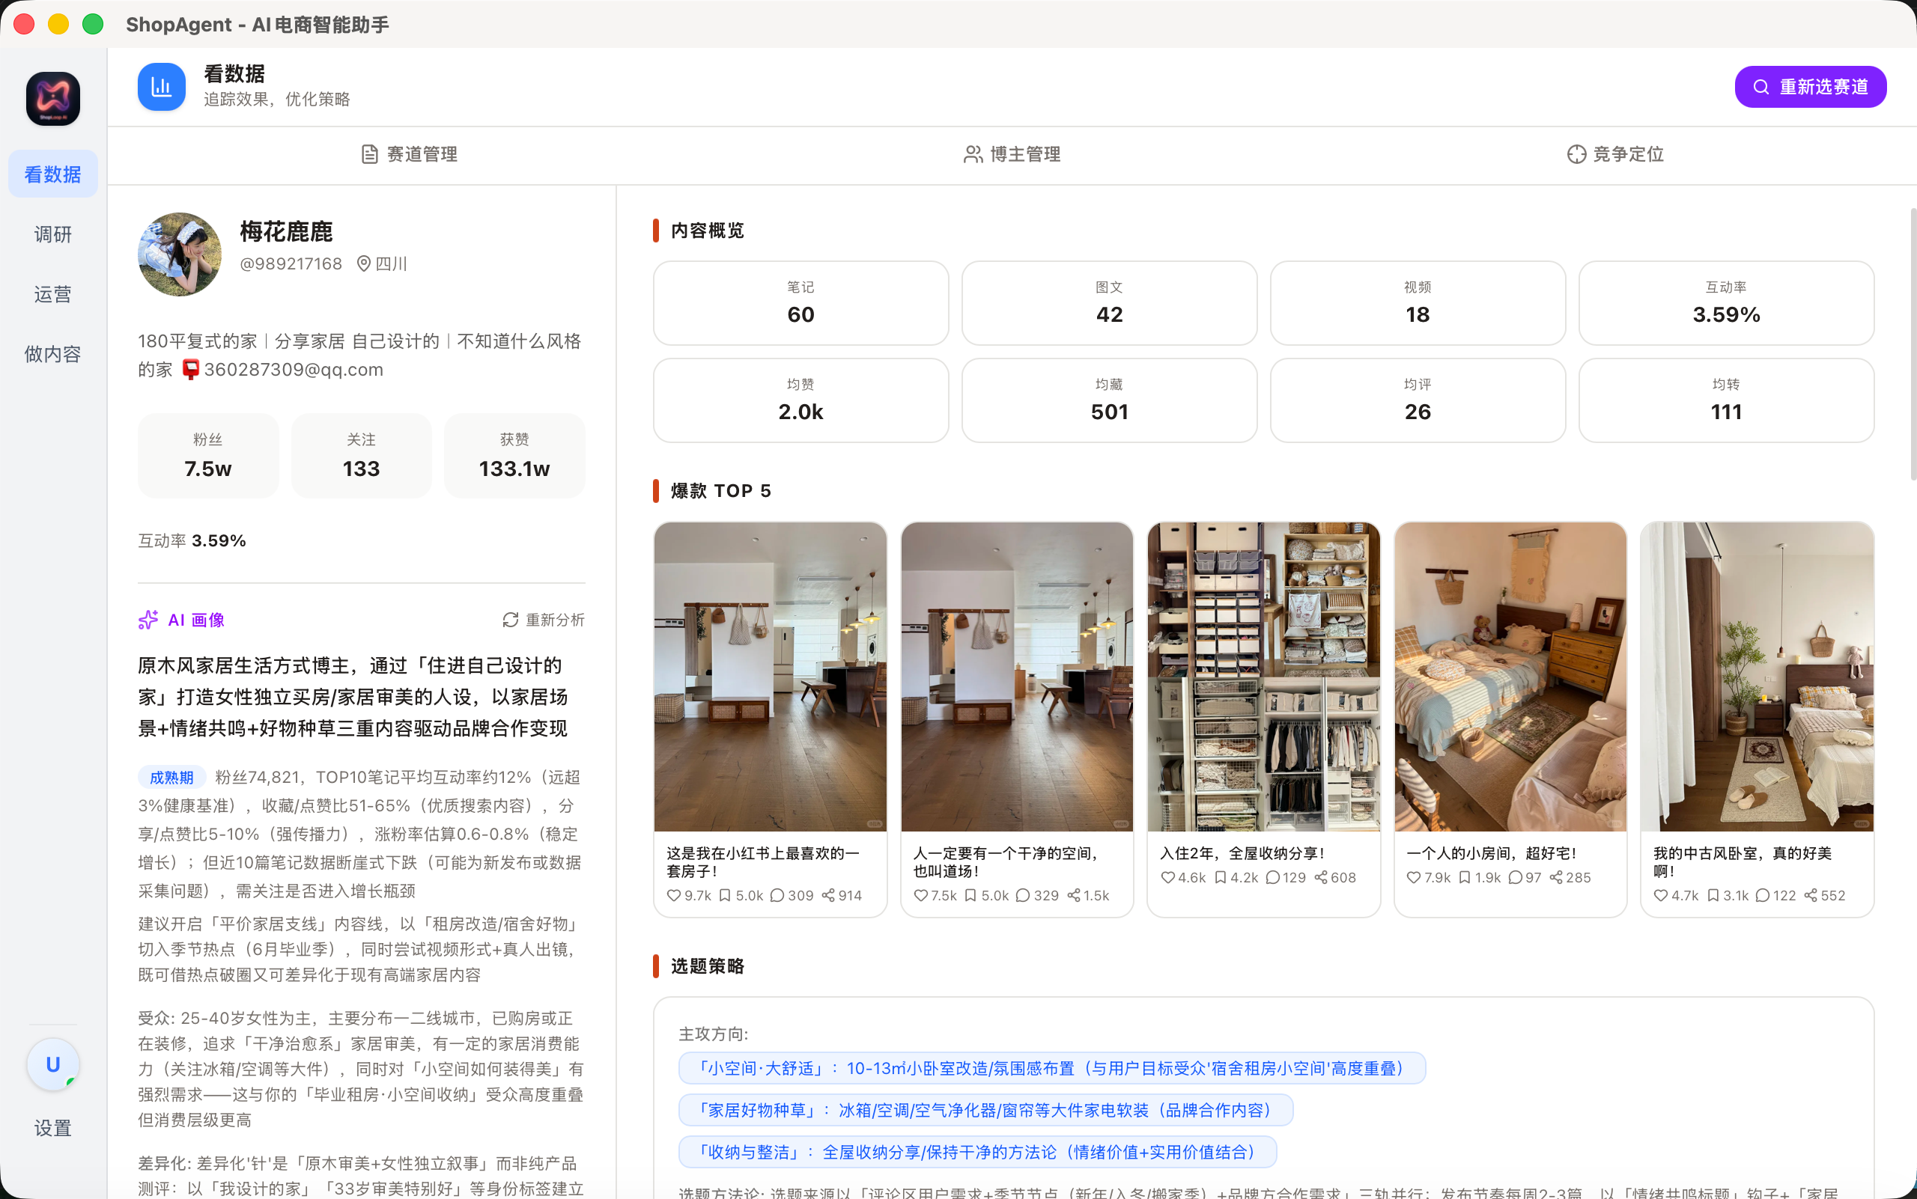Click the ShopAgent logo icon in sidebar
The height and width of the screenshot is (1199, 1917).
pos(53,99)
